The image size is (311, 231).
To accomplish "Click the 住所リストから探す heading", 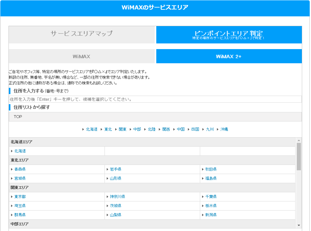I will click(x=32, y=107).
